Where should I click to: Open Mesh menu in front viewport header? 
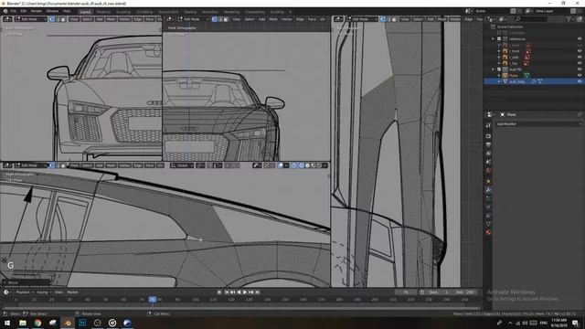[273, 19]
